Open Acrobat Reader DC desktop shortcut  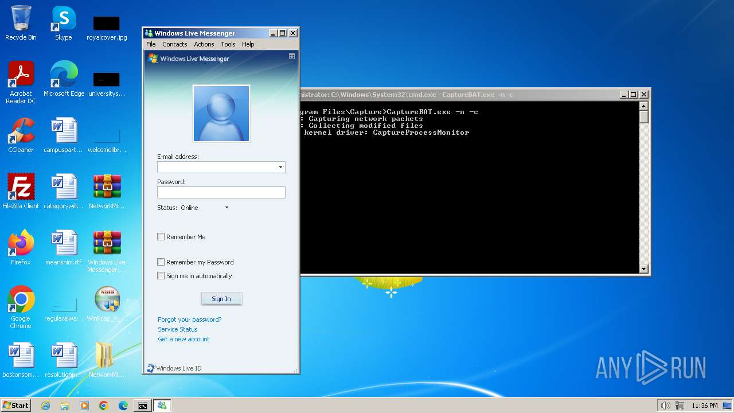[x=21, y=83]
